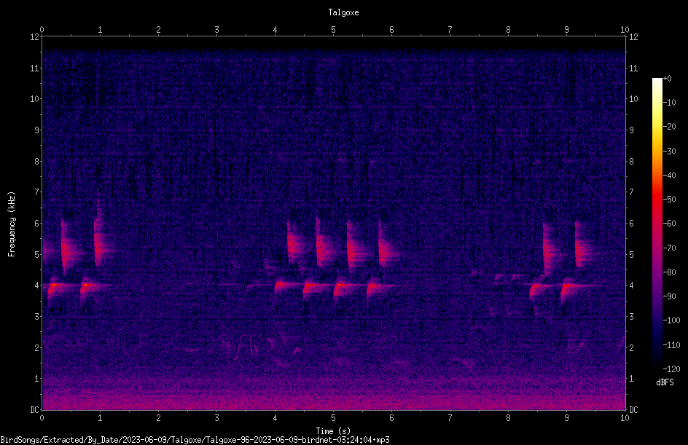Click the 'Frequency (kHz)' axis label
Screen dimensions: 688x445
pyautogui.click(x=12, y=224)
